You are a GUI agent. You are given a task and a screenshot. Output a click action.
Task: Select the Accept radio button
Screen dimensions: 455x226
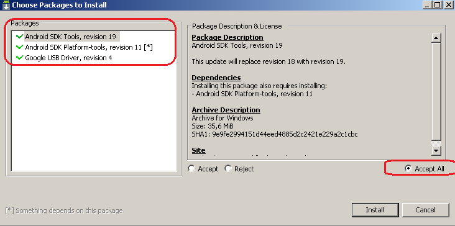[x=191, y=169]
